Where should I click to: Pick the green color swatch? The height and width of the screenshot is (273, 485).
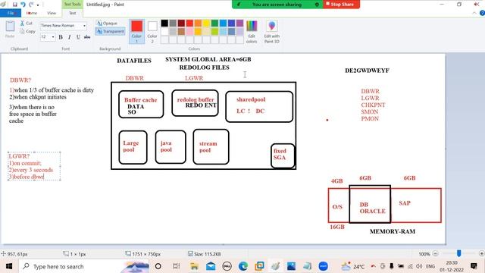214,24
